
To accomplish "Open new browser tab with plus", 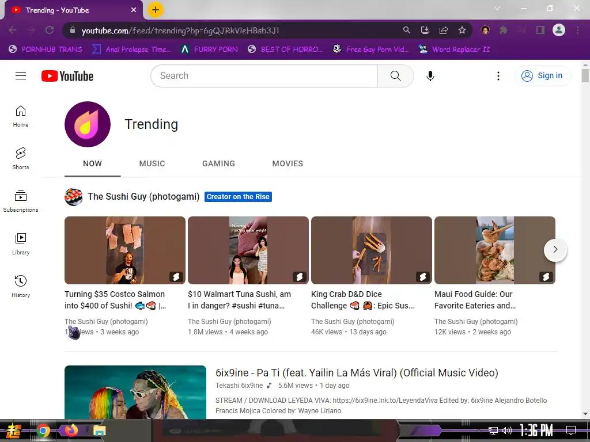I will click(x=156, y=10).
